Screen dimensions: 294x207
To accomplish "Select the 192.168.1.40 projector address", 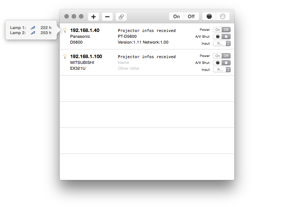I will [84, 31].
